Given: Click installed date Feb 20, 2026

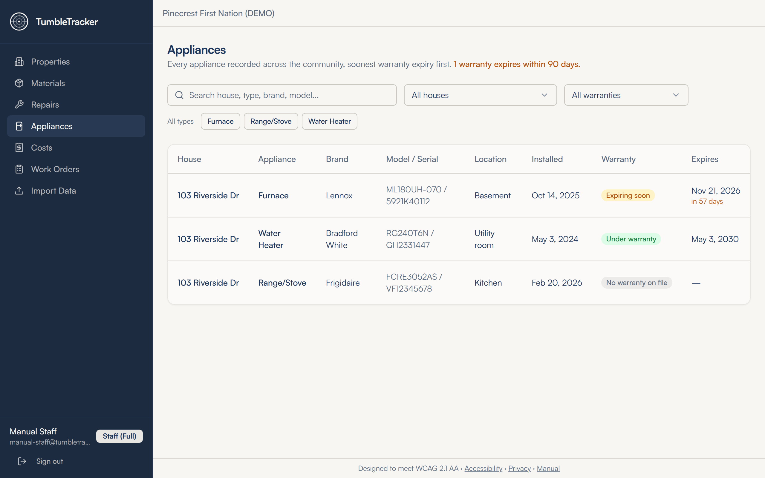Looking at the screenshot, I should pyautogui.click(x=557, y=283).
